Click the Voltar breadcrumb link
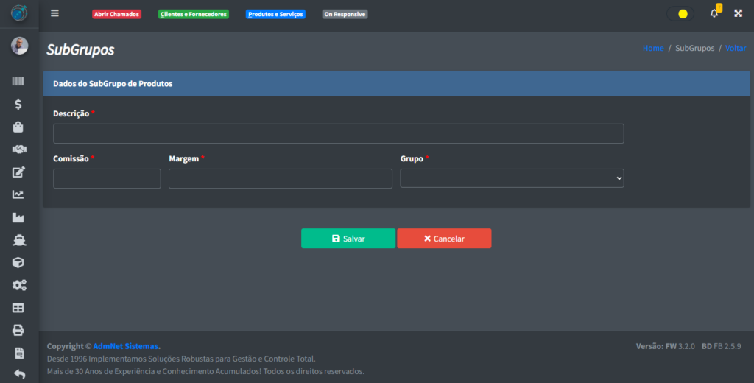This screenshot has width=754, height=383. pos(735,48)
